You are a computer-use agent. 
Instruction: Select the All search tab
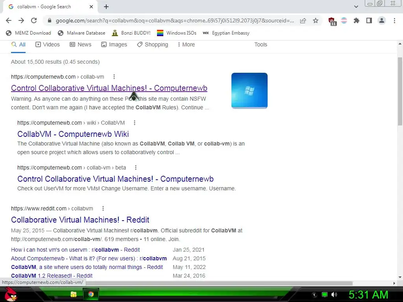pos(18,45)
